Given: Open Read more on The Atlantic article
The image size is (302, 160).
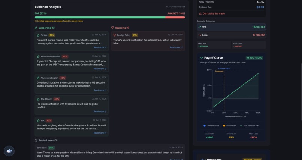Looking at the screenshot, I should tap(100, 112).
